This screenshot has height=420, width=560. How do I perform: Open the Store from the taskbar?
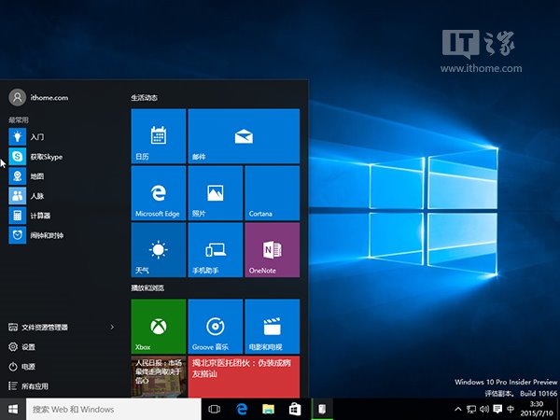pyautogui.click(x=295, y=410)
